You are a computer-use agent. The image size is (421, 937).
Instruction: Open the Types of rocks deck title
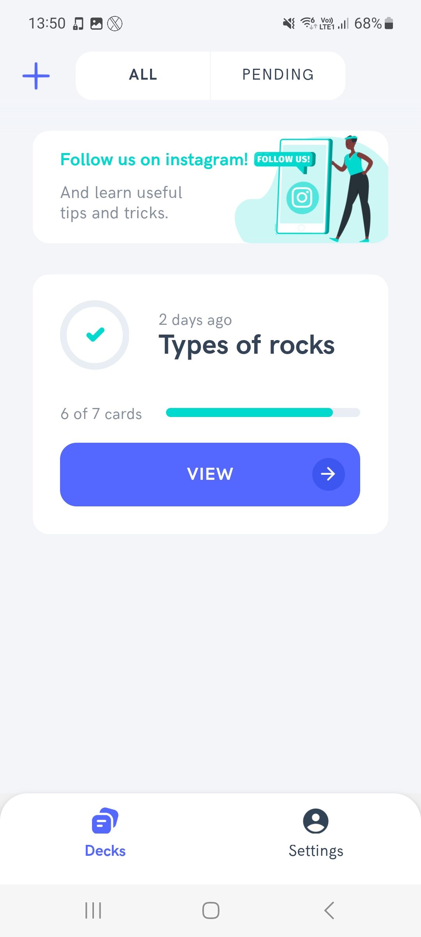tap(246, 345)
